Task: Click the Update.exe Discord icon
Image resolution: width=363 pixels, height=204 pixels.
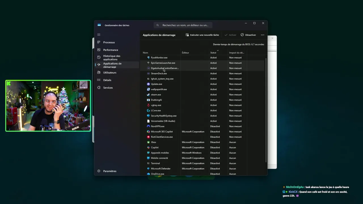Action: pos(148,84)
